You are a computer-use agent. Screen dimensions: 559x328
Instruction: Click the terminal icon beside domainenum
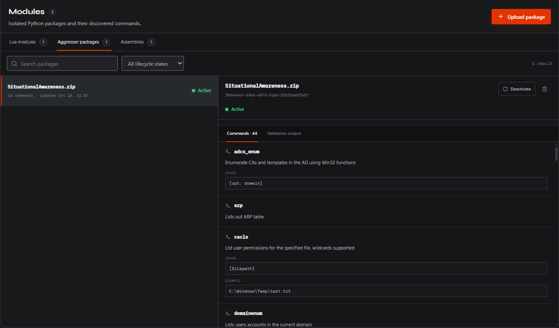point(228,313)
